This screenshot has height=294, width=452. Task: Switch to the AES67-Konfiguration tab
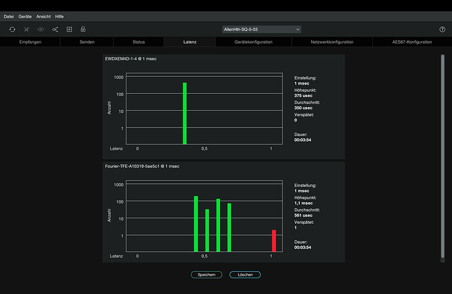point(412,42)
